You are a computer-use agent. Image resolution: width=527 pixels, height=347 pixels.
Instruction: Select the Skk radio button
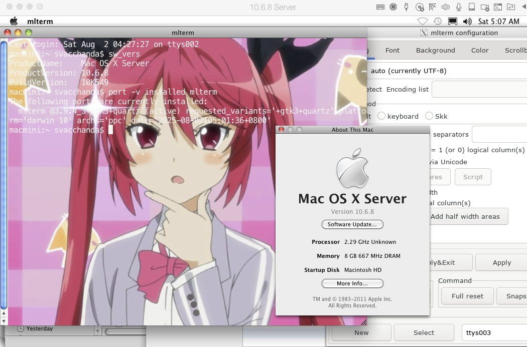pos(429,116)
